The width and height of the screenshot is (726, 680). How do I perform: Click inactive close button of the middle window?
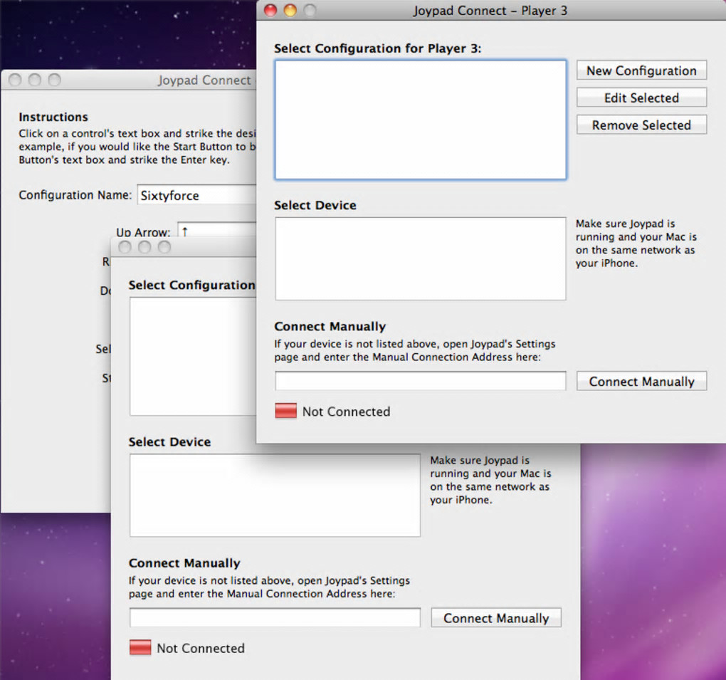click(x=125, y=247)
